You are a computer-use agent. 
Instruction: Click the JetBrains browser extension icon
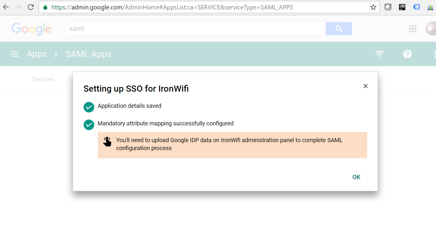pyautogui.click(x=402, y=7)
